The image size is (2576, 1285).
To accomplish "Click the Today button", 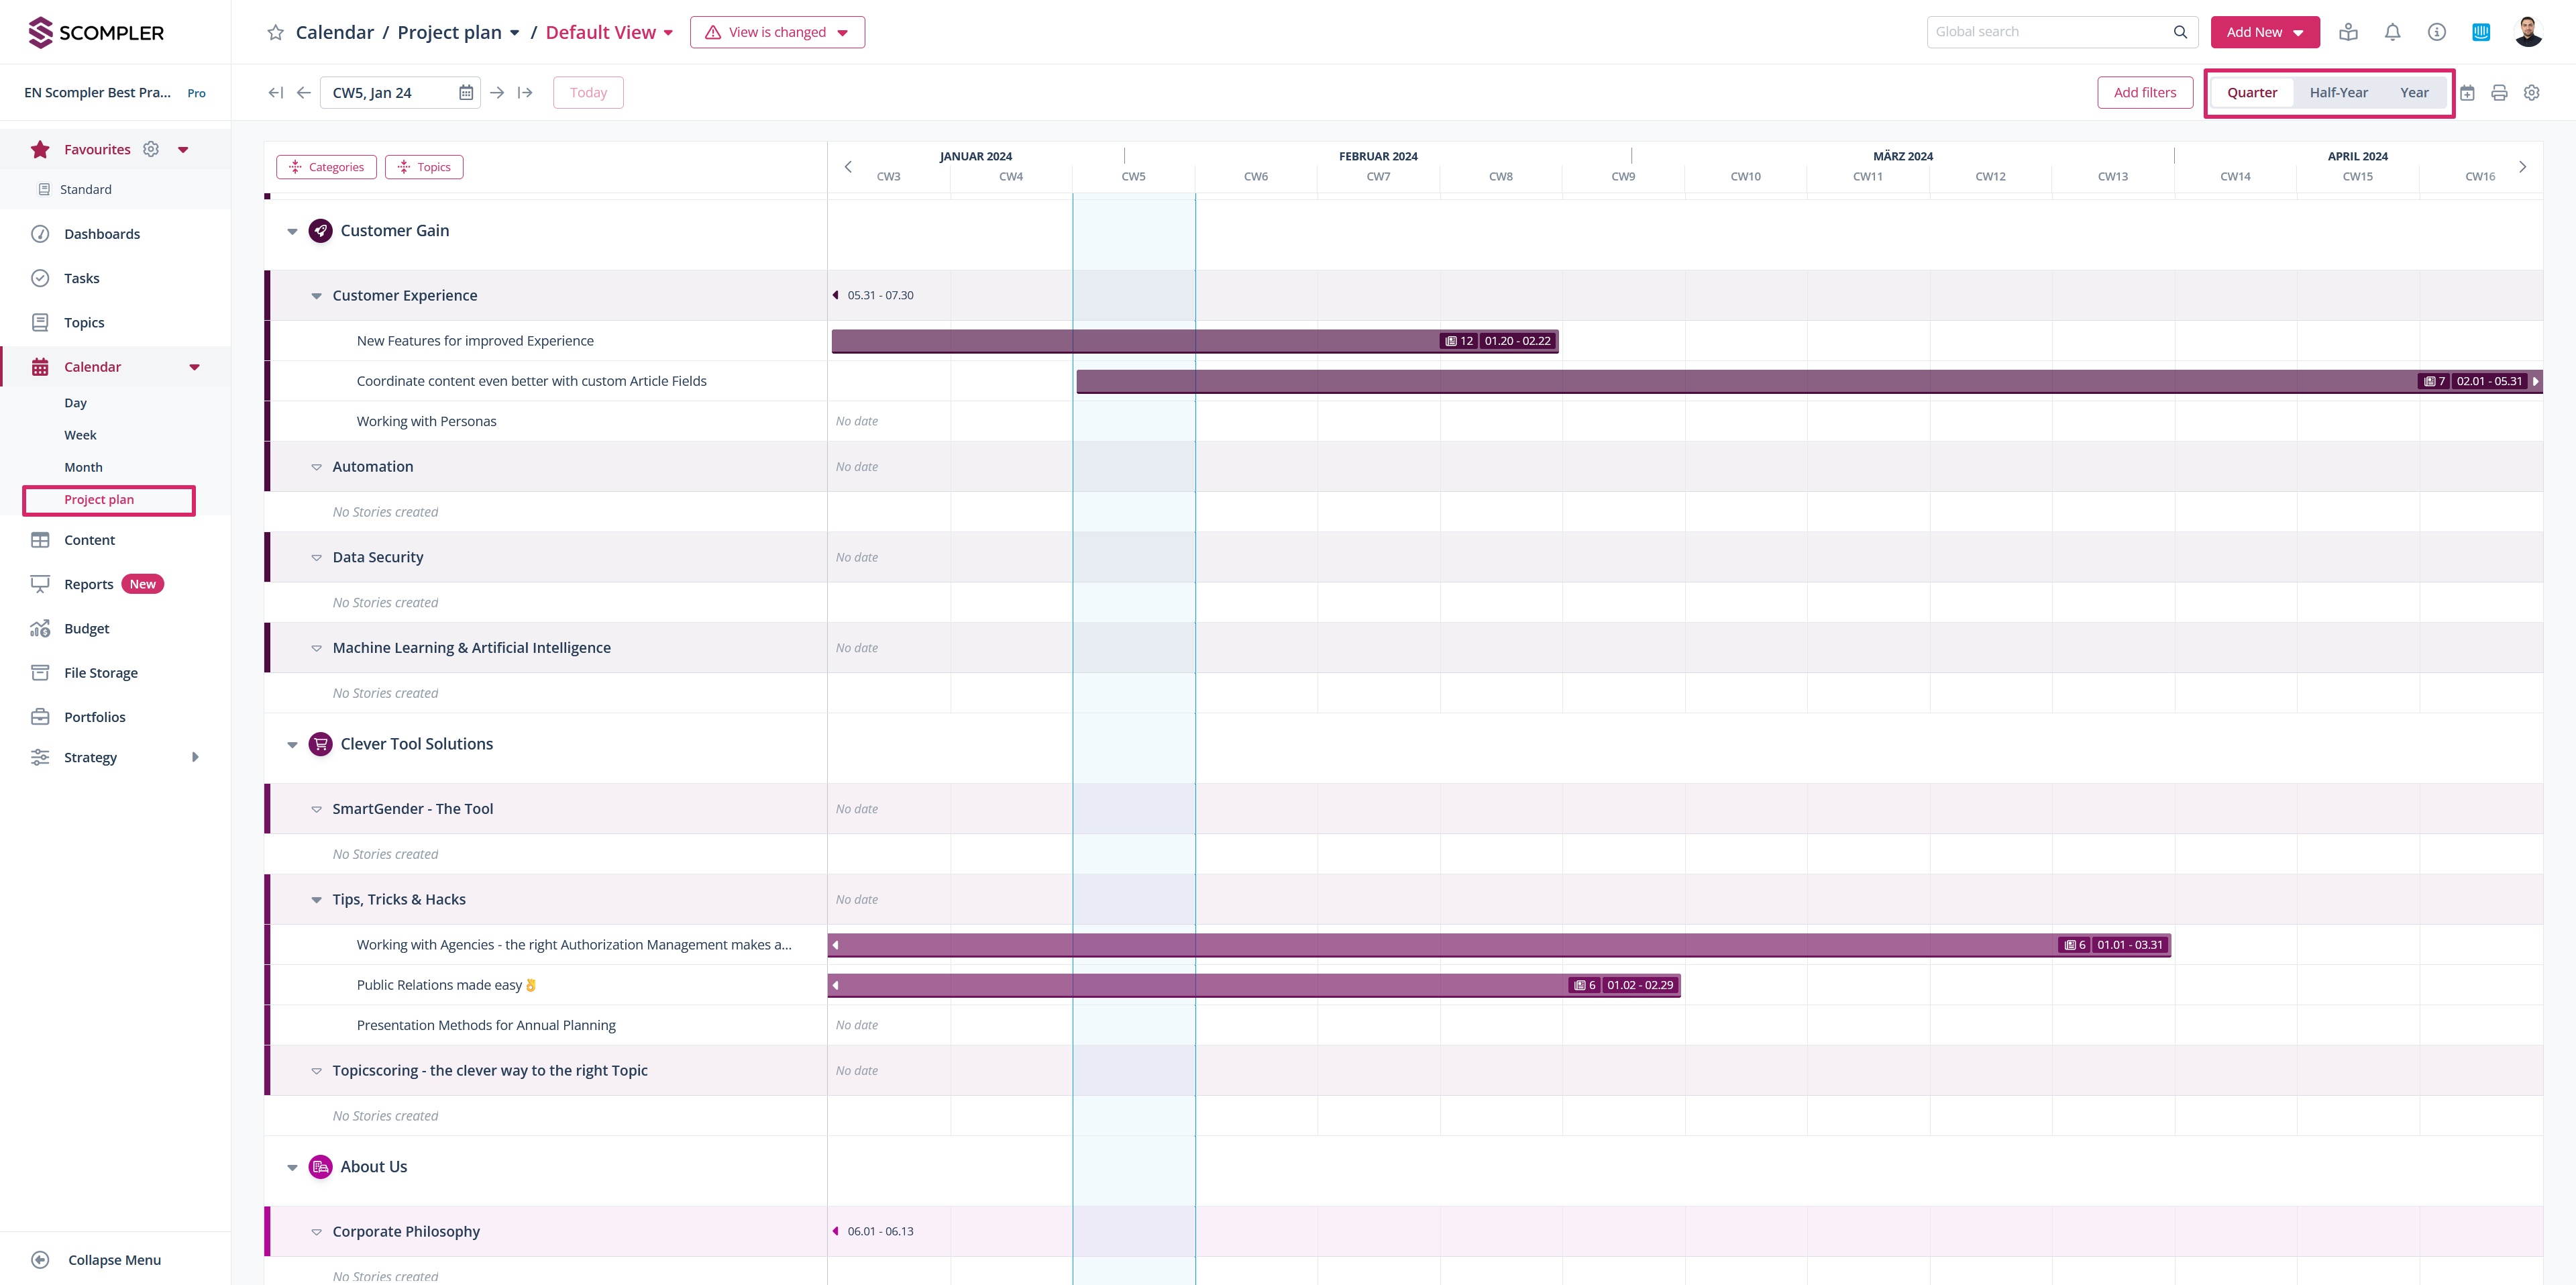I will tap(588, 93).
